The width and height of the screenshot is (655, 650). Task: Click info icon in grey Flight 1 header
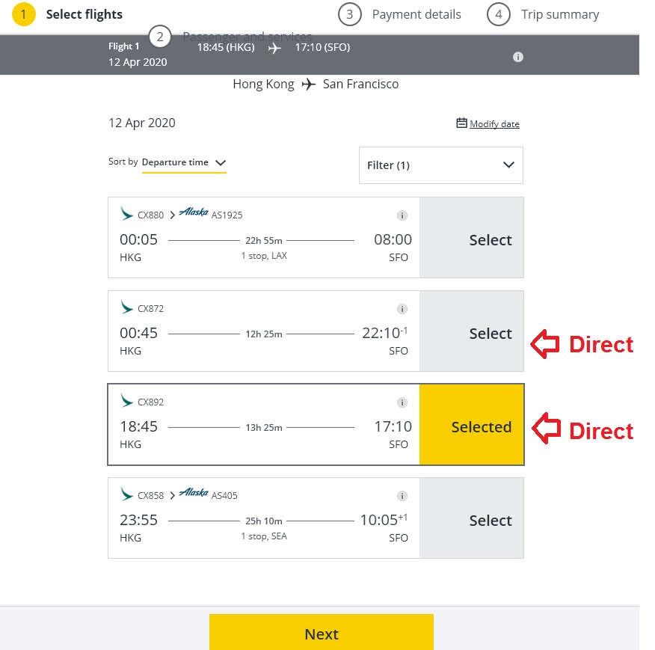click(517, 57)
